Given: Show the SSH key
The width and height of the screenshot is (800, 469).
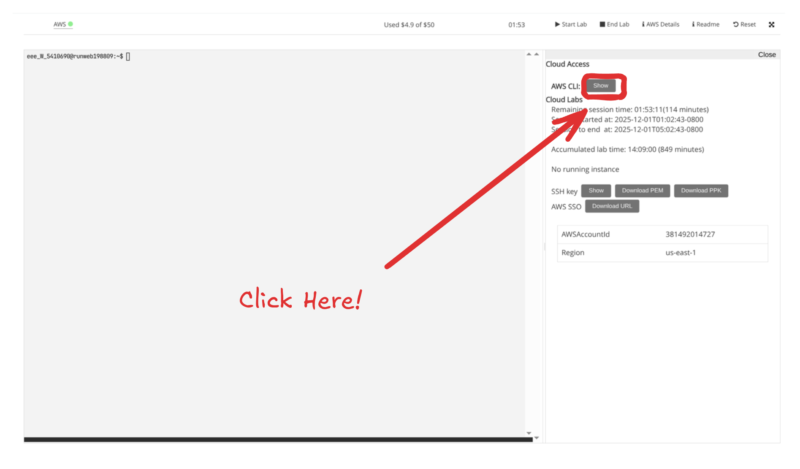Looking at the screenshot, I should (x=596, y=191).
